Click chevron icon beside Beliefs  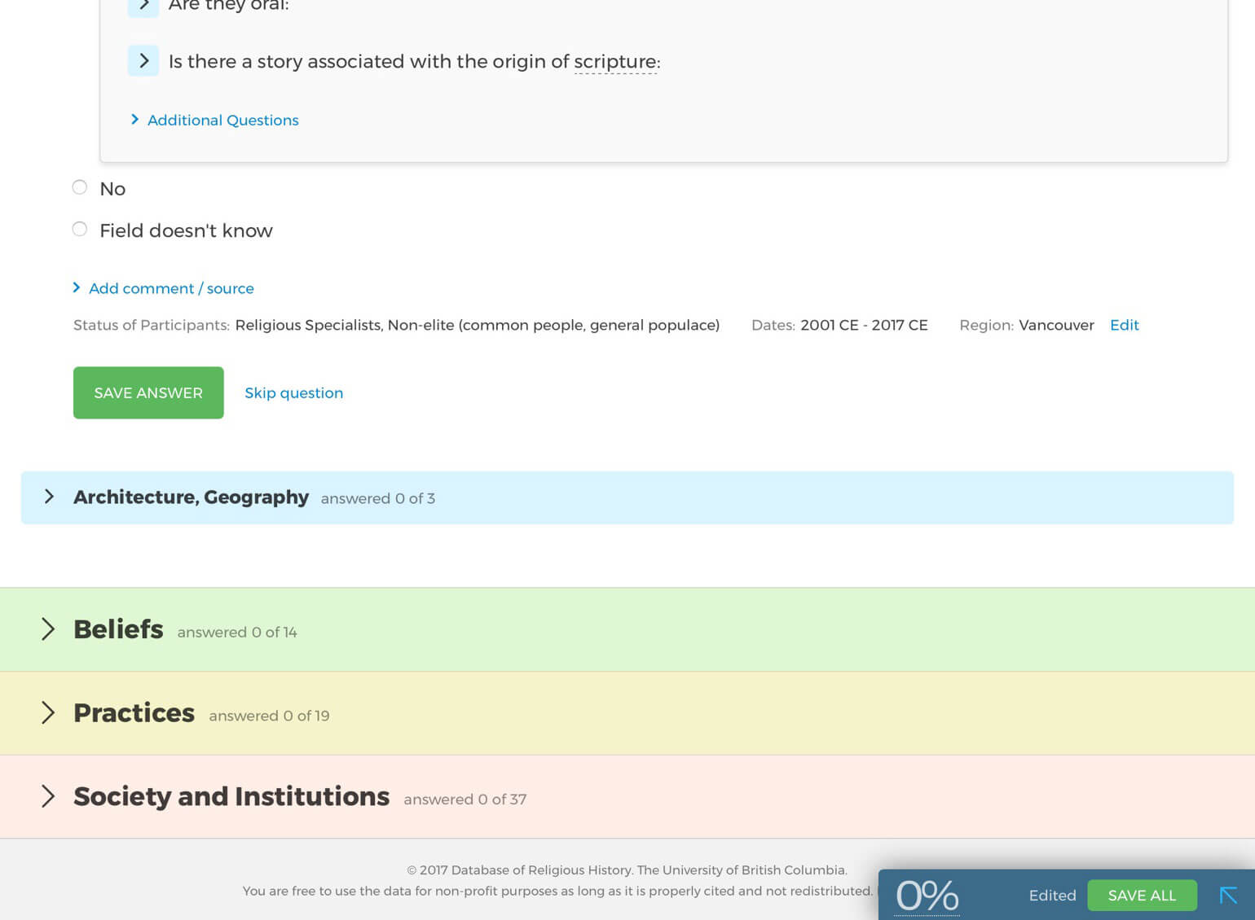[48, 629]
